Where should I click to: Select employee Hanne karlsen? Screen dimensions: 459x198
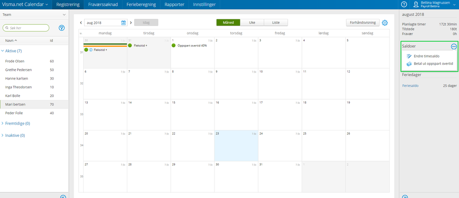[34, 79]
